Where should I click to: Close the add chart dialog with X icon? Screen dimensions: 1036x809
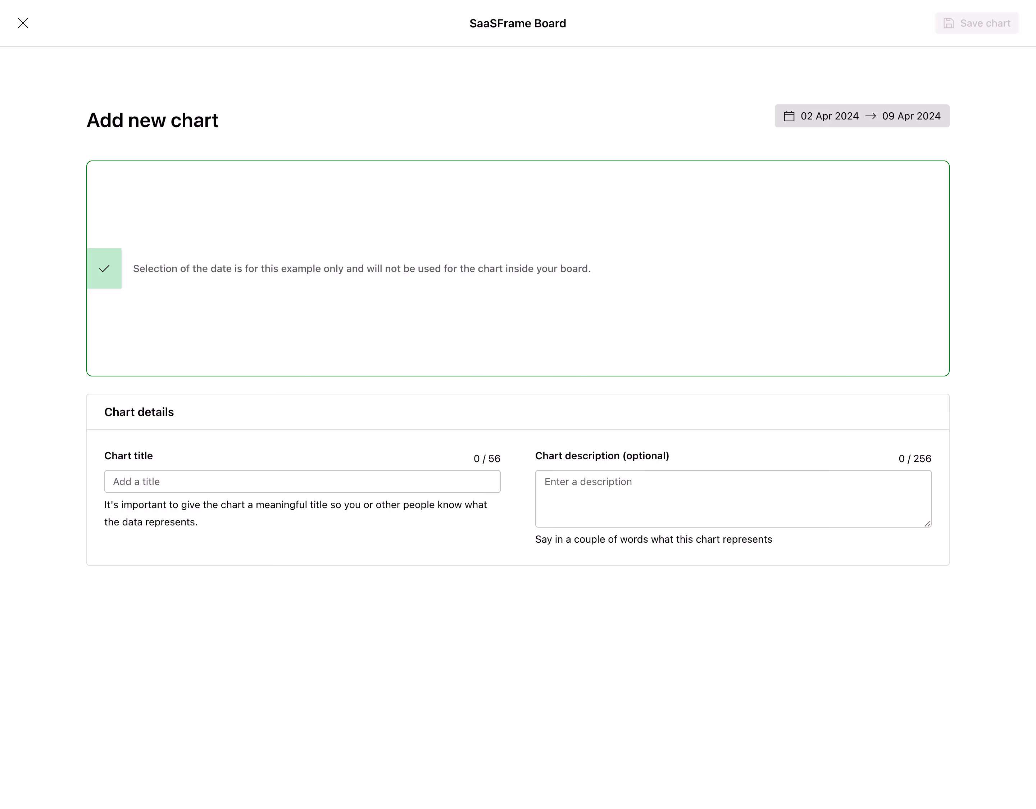(x=23, y=23)
